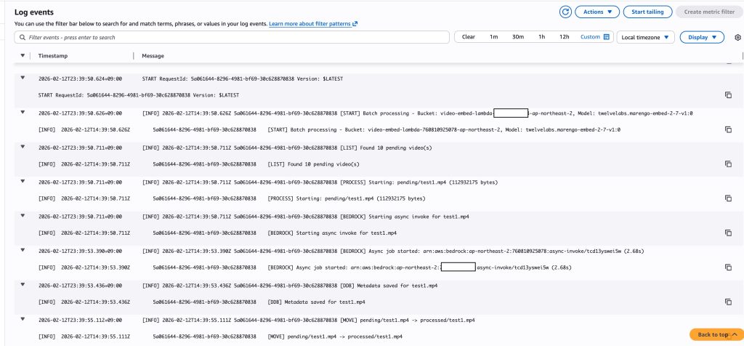Copy the Found 10 pending videos message
This screenshot has width=744, height=346.
pos(727,164)
